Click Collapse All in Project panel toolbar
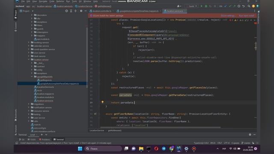The height and width of the screenshot is (154, 274). click(75, 11)
